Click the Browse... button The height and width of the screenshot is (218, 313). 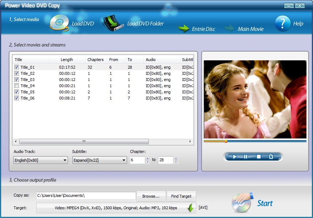151,196
